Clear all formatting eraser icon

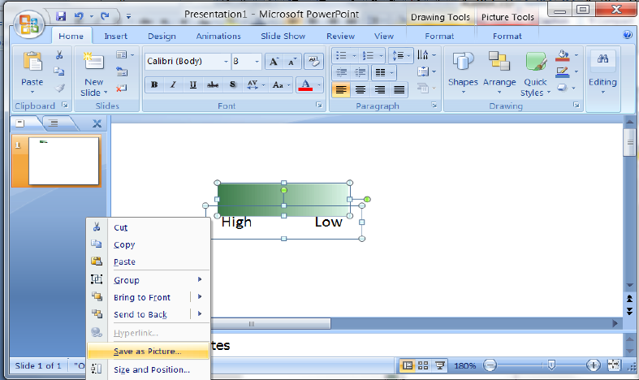pos(313,62)
